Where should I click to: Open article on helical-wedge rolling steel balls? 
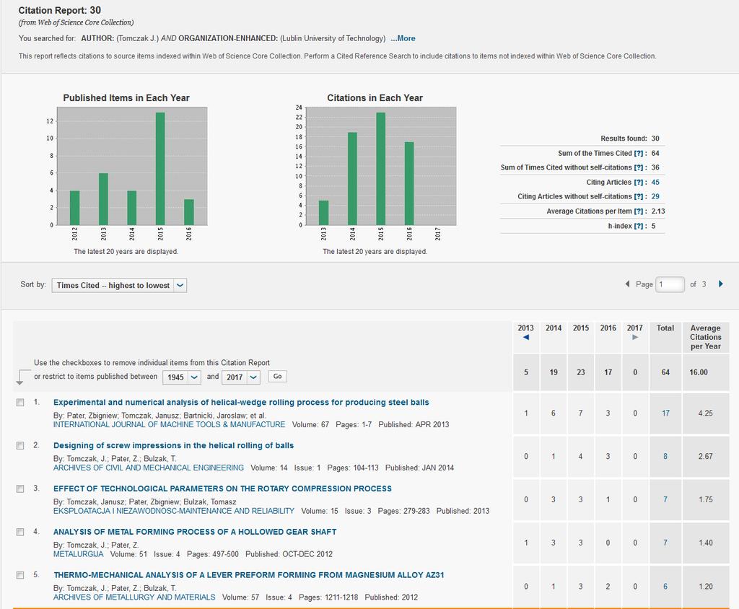(x=241, y=403)
